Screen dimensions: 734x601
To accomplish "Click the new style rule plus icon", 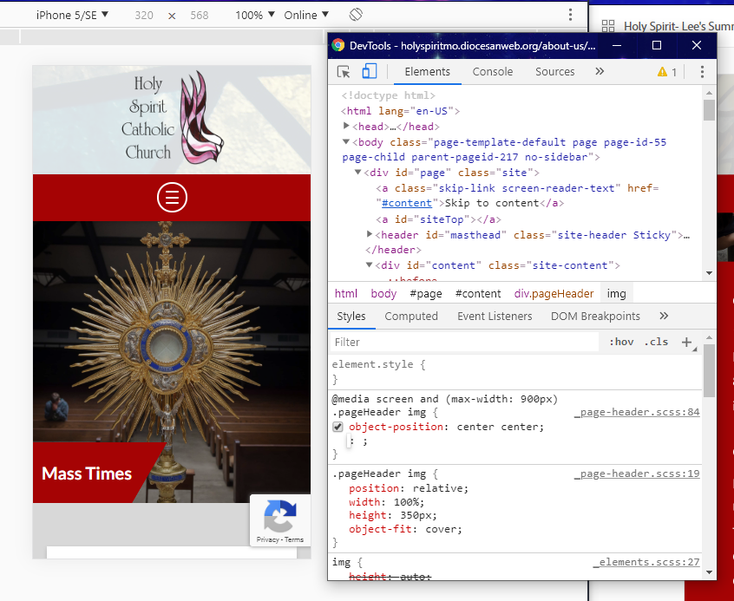I will (x=686, y=343).
